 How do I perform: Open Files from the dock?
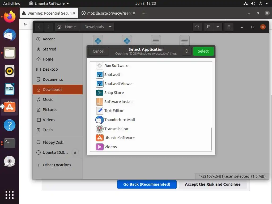coord(10,53)
